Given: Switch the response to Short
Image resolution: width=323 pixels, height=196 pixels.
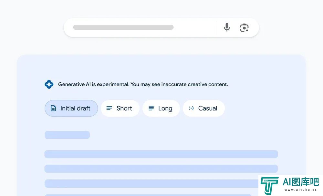Looking at the screenshot, I should (x=120, y=108).
